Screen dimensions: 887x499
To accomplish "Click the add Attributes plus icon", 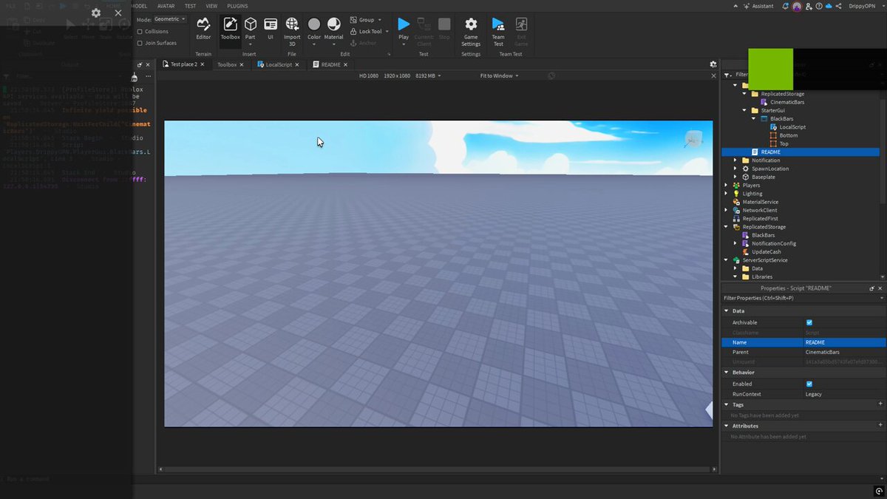I will [880, 425].
